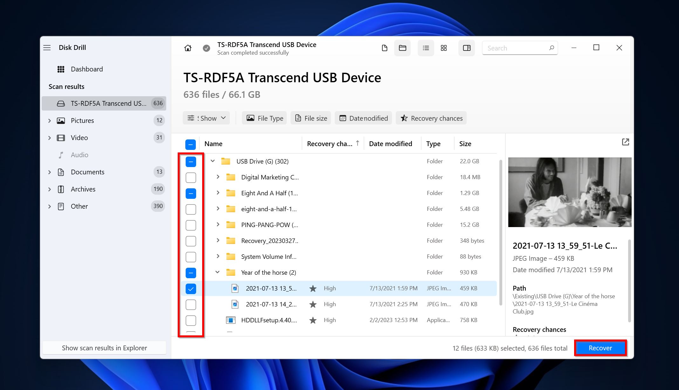Click Show scan results in Explorer button
This screenshot has height=390, width=679.
click(104, 347)
